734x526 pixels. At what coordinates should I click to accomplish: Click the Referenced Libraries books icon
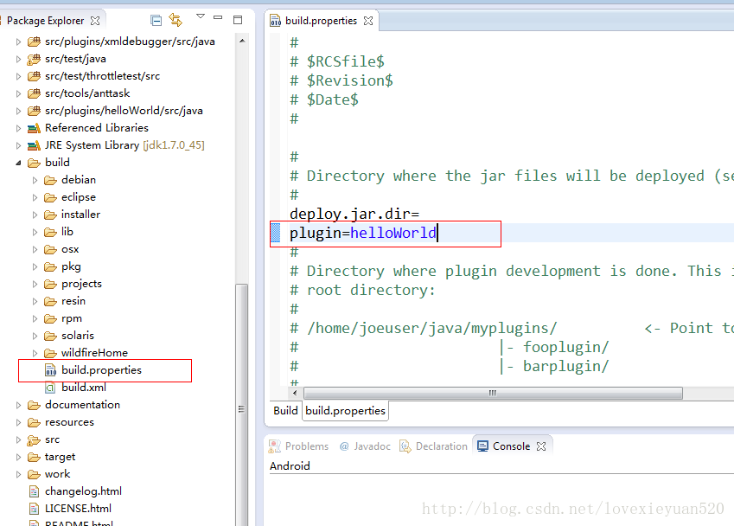click(x=34, y=128)
